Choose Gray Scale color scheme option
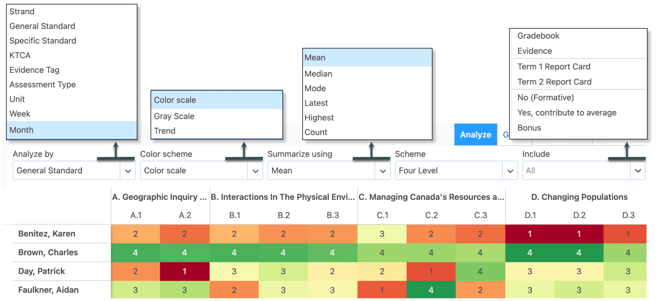 pyautogui.click(x=174, y=116)
